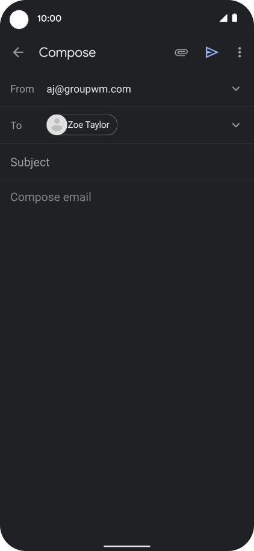The height and width of the screenshot is (551, 254).
Task: Go back using the left arrow
Action: pos(18,52)
